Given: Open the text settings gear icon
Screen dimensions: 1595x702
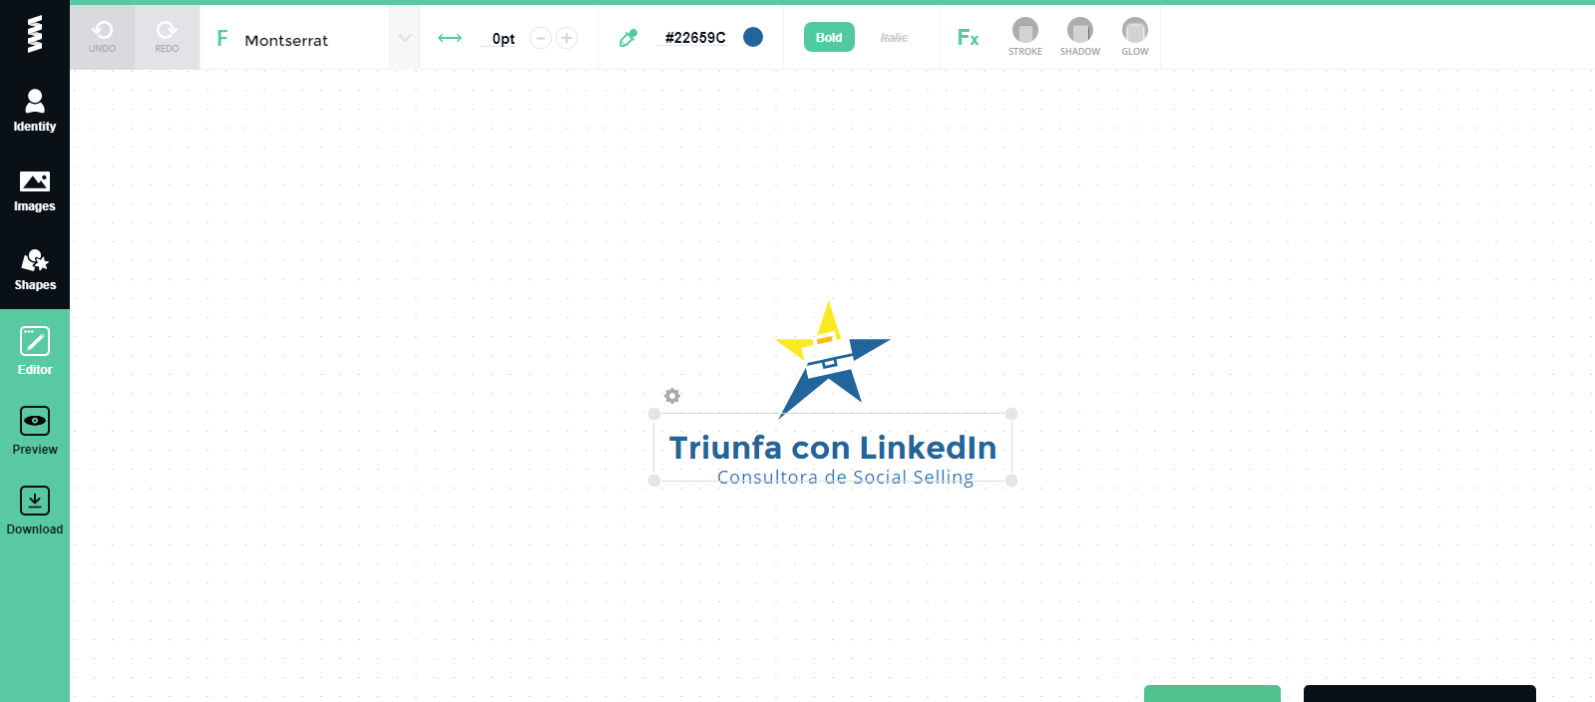Looking at the screenshot, I should pos(672,396).
